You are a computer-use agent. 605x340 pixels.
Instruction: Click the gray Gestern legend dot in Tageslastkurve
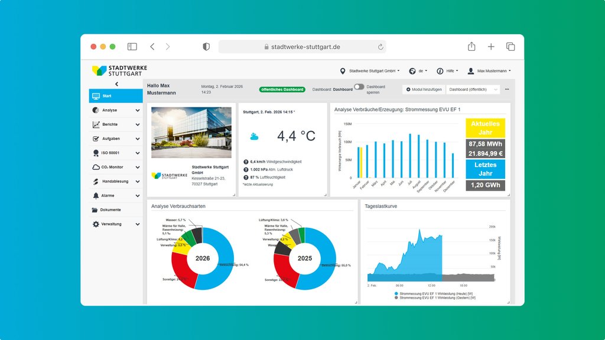click(396, 298)
